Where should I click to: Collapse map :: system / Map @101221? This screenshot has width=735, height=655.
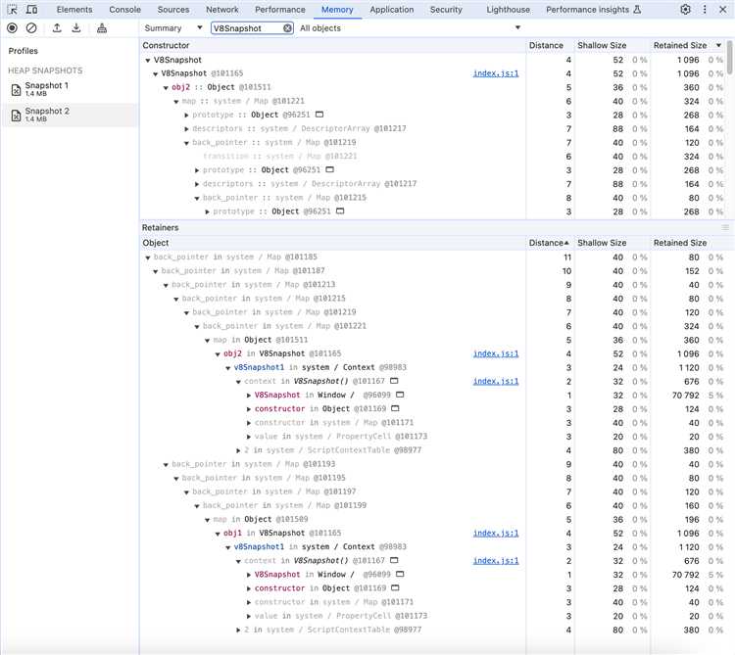[176, 101]
